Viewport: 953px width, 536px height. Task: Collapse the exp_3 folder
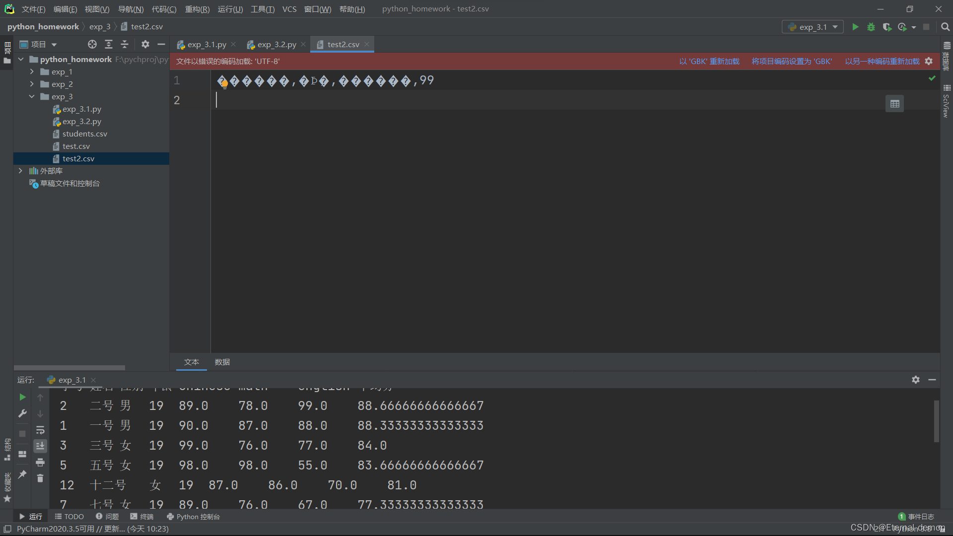click(x=32, y=96)
